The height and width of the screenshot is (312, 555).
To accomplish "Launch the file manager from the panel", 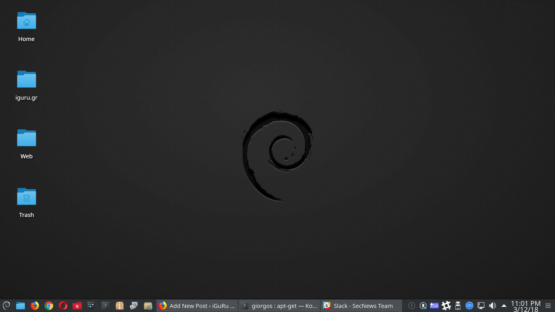I will 21,306.
